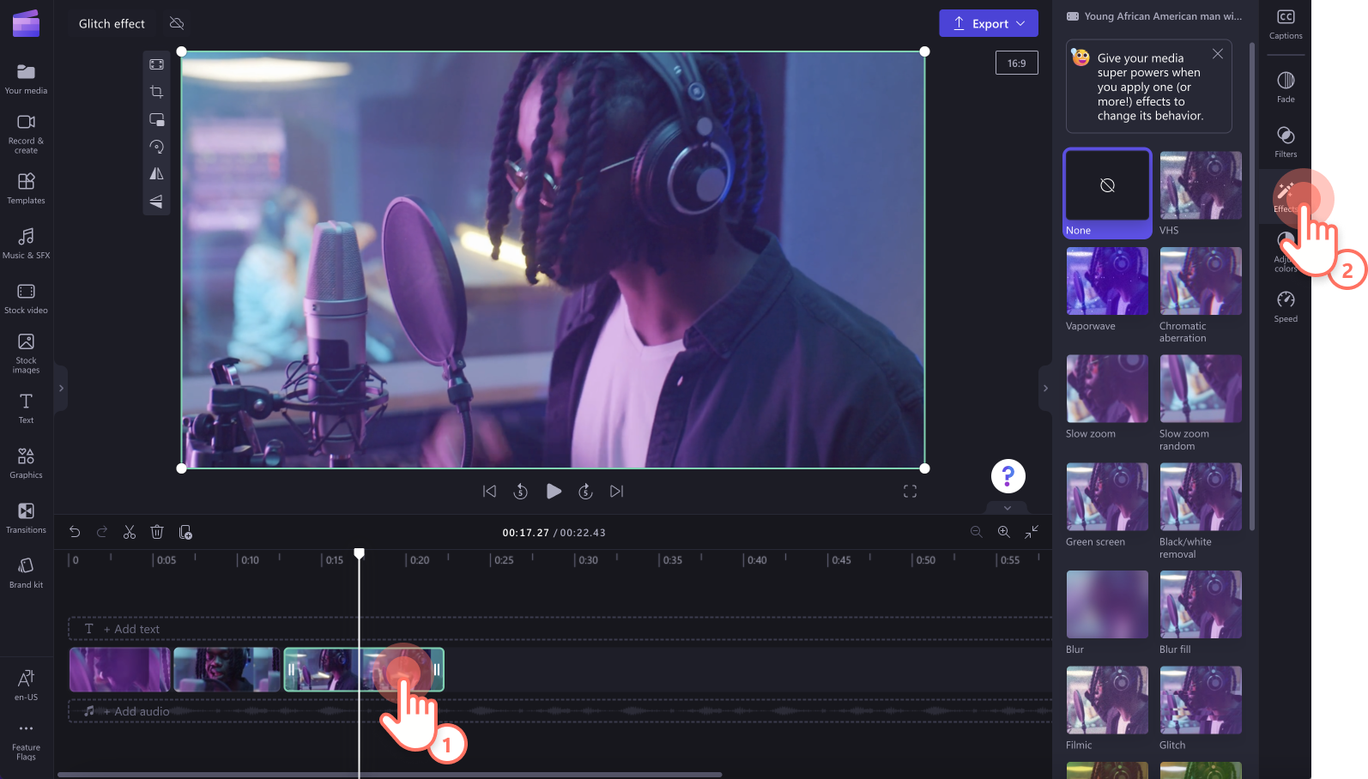Select the None effect
Screen dimensions: 1368x779
(1107, 193)
